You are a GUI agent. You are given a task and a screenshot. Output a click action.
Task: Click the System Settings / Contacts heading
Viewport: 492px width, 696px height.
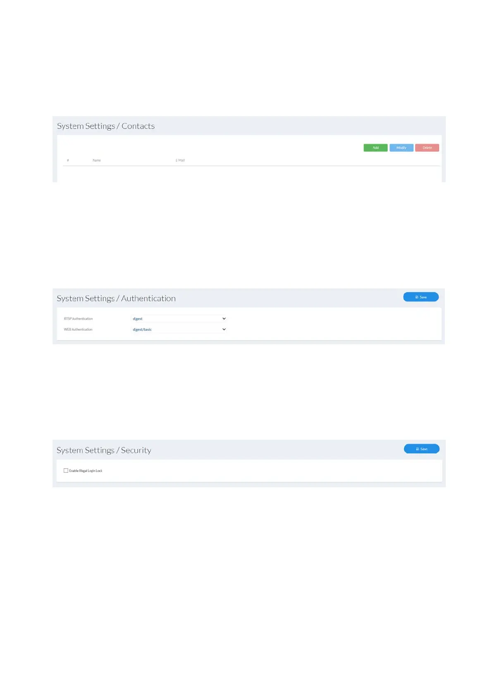tap(106, 126)
